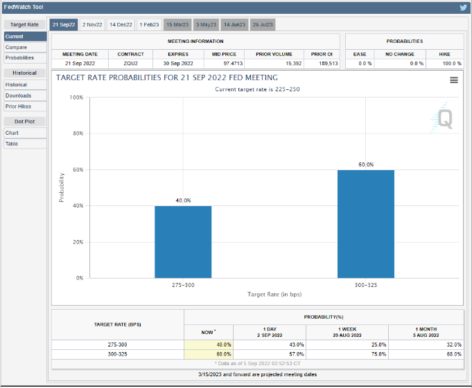Image resolution: width=472 pixels, height=388 pixels.
Task: Click the prior OI 189,513 value
Action: [x=329, y=64]
